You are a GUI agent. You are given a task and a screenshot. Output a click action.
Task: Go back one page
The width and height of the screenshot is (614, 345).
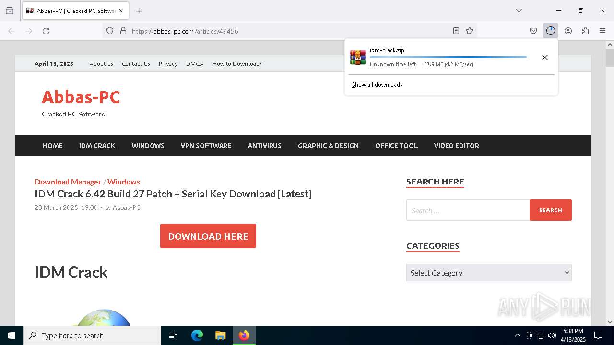pyautogui.click(x=12, y=31)
